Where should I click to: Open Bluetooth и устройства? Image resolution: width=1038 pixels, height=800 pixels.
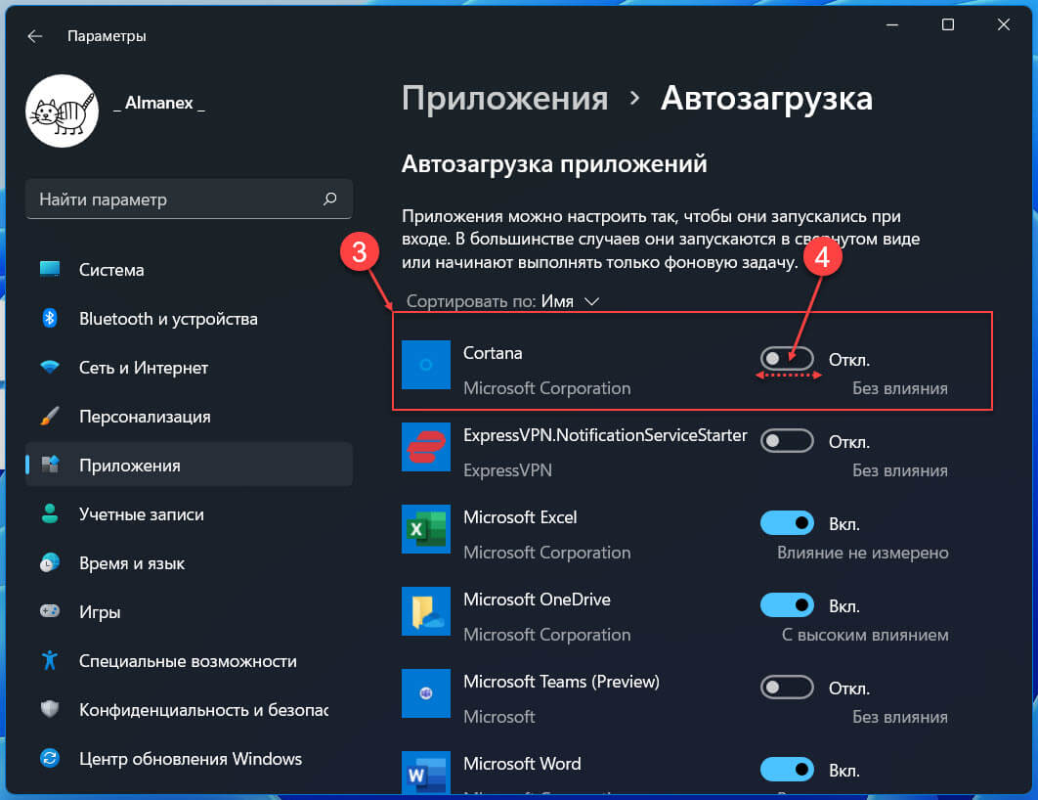[x=189, y=319]
